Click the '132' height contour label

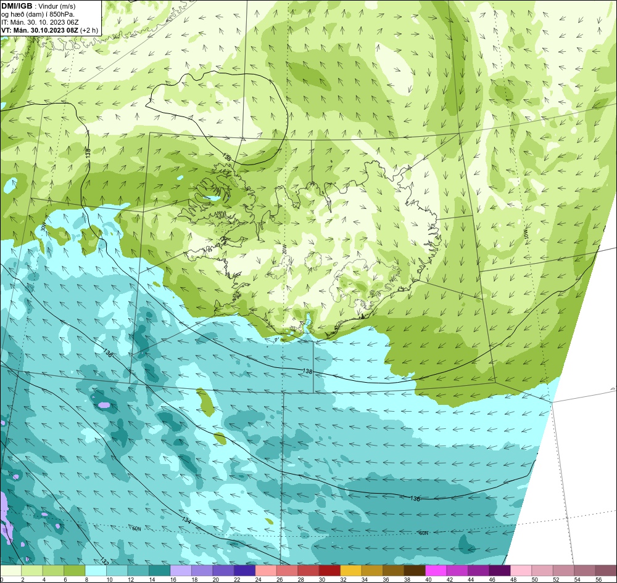click(104, 561)
